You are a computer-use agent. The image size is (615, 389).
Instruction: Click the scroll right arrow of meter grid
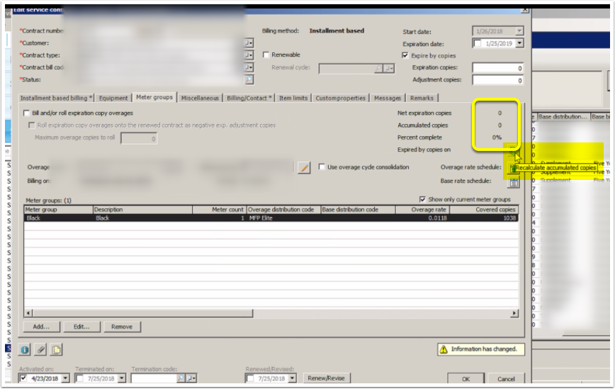(514, 313)
